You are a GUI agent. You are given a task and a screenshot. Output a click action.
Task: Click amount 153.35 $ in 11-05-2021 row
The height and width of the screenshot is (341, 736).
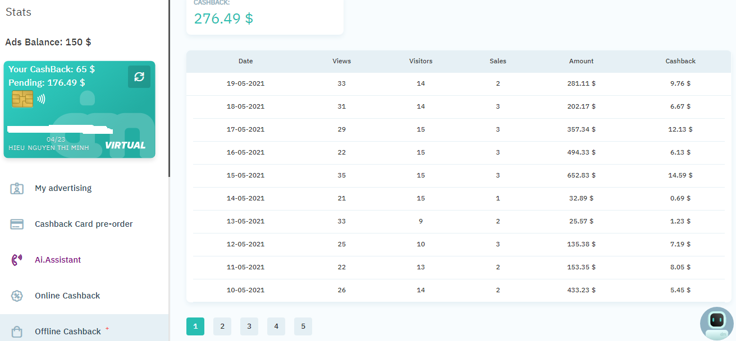581,267
